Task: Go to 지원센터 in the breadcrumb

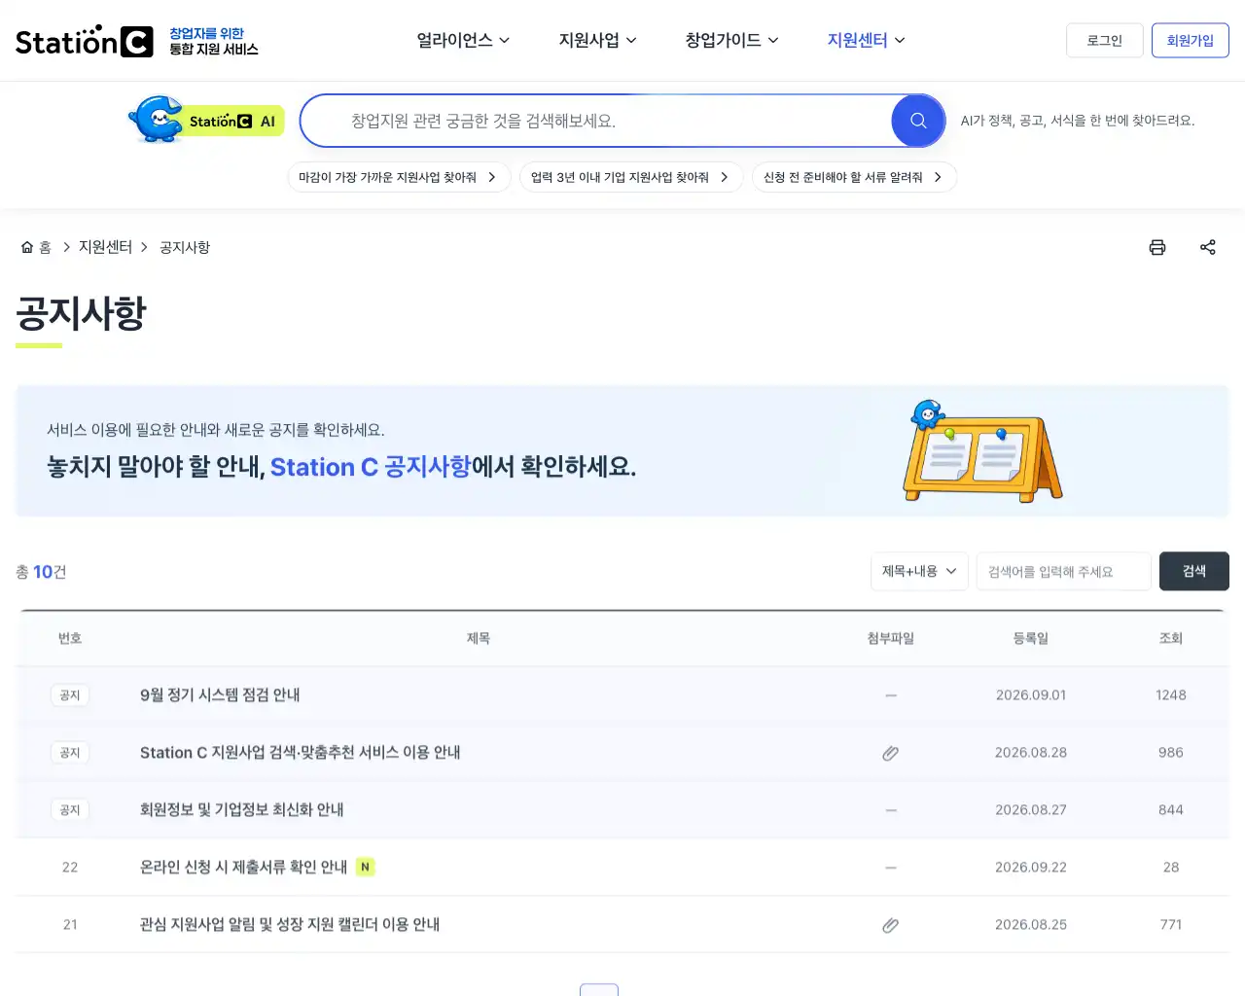Action: (105, 247)
